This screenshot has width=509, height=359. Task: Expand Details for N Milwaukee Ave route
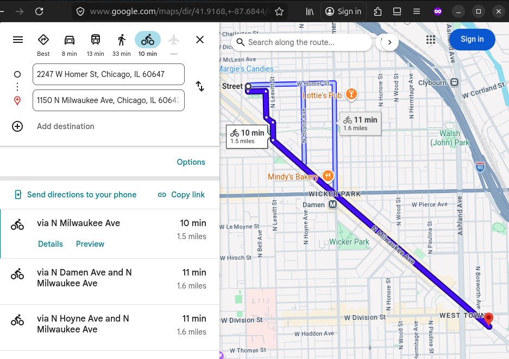click(51, 244)
